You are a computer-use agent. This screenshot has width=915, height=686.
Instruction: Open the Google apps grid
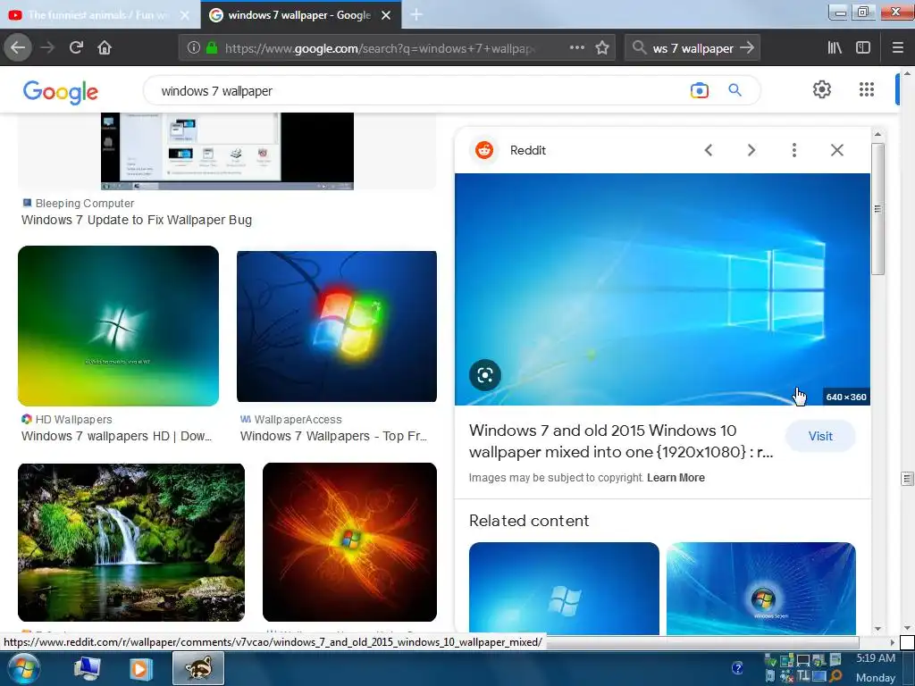point(867,89)
